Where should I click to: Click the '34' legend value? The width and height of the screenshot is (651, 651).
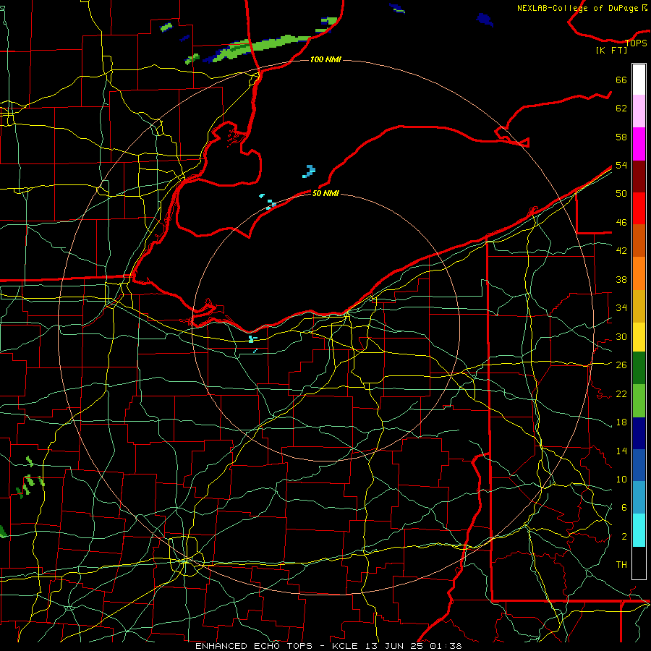click(x=621, y=308)
